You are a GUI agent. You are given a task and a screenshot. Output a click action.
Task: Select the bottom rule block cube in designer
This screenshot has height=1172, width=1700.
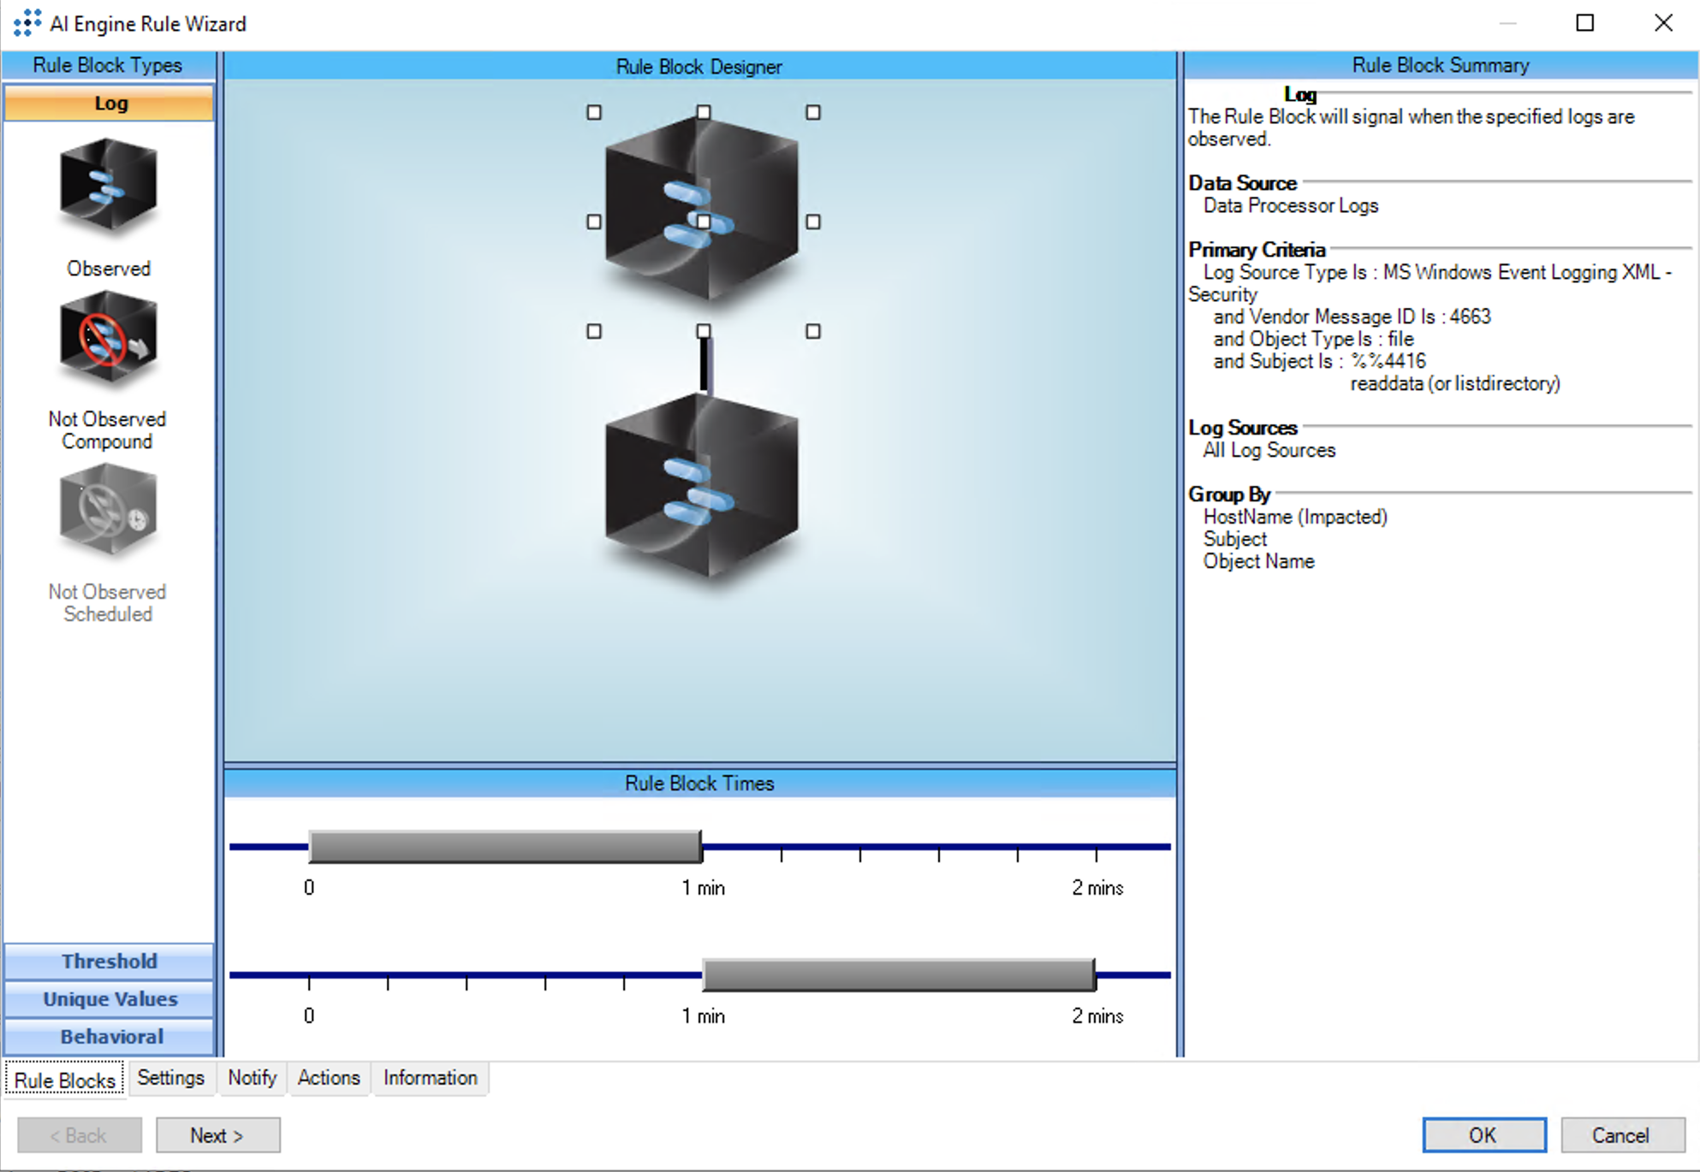[702, 485]
